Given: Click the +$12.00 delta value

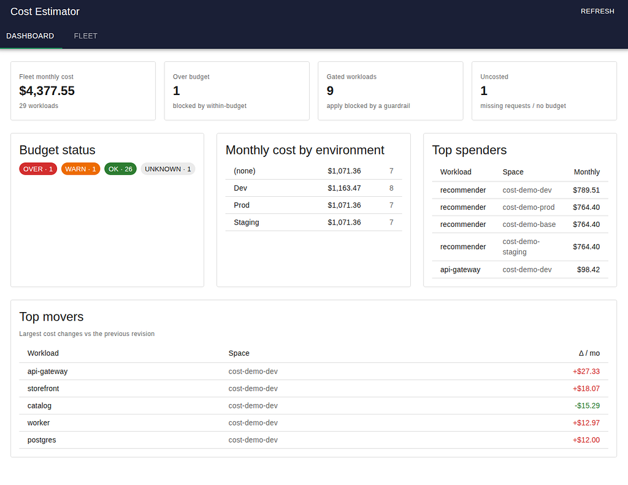Looking at the screenshot, I should [x=586, y=440].
